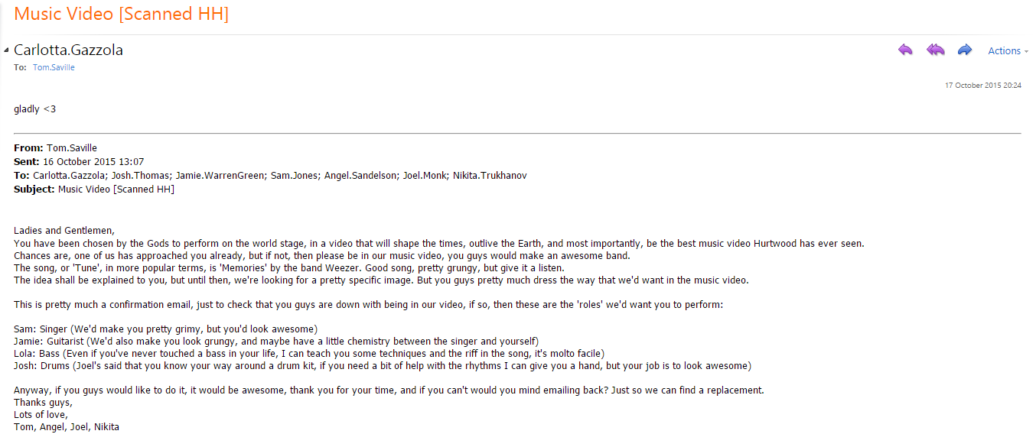Screen dimensions: 1036x447
Task: Select Nikita.Trukhanov in the quoted recipients
Action: [490, 176]
